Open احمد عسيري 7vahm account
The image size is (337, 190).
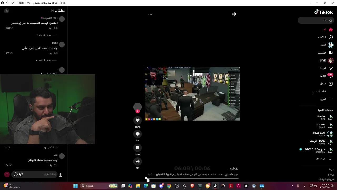323,134
